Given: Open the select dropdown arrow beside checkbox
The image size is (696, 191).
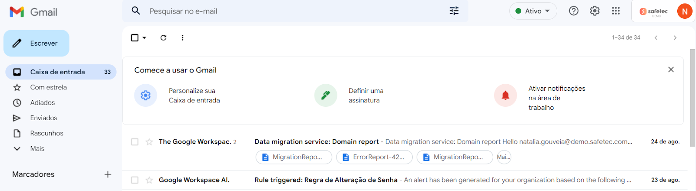Looking at the screenshot, I should [144, 38].
